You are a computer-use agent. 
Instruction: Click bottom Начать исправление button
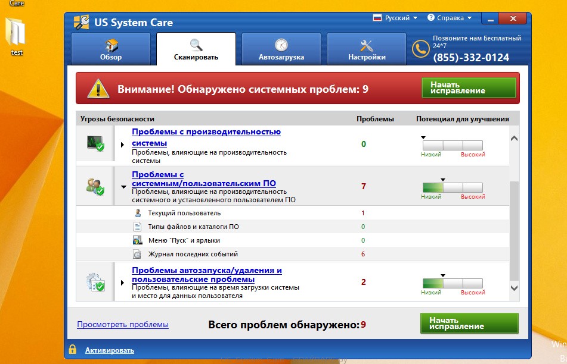(x=469, y=323)
